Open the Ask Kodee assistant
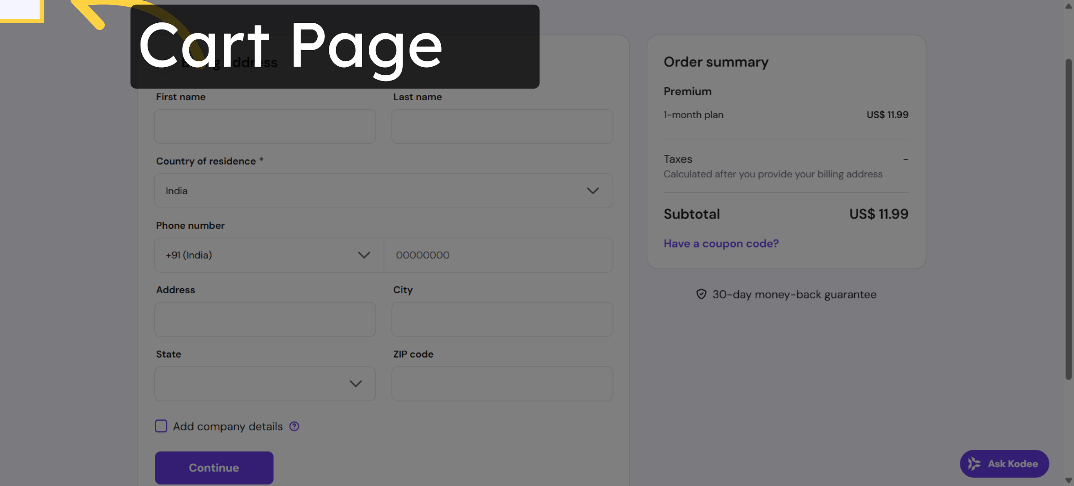 1004,464
